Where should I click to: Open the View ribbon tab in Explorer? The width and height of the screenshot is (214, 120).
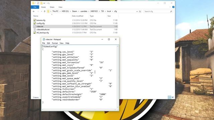click(x=60, y=7)
